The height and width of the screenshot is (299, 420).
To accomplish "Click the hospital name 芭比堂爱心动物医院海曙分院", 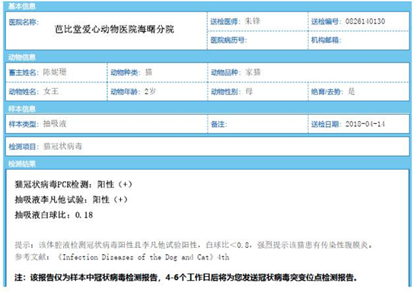I will pyautogui.click(x=114, y=29).
